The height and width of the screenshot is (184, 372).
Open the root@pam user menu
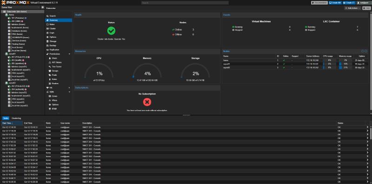coord(364,3)
